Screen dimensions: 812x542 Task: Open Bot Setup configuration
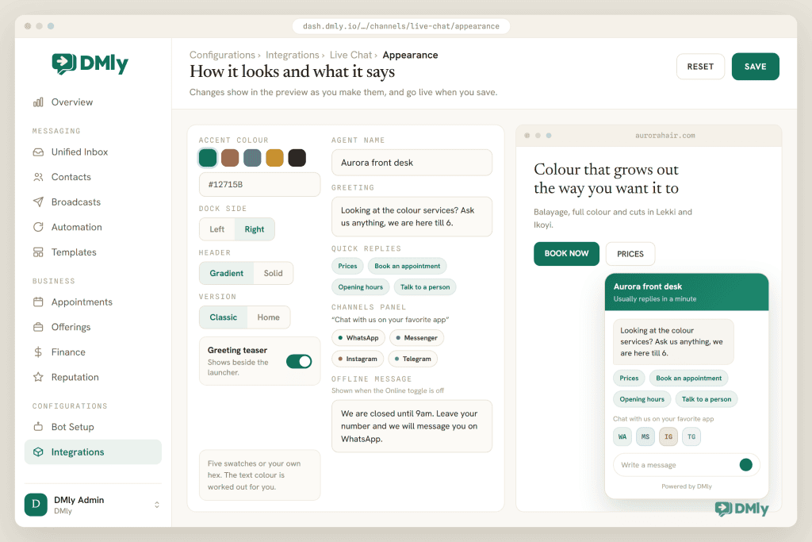pyautogui.click(x=93, y=426)
